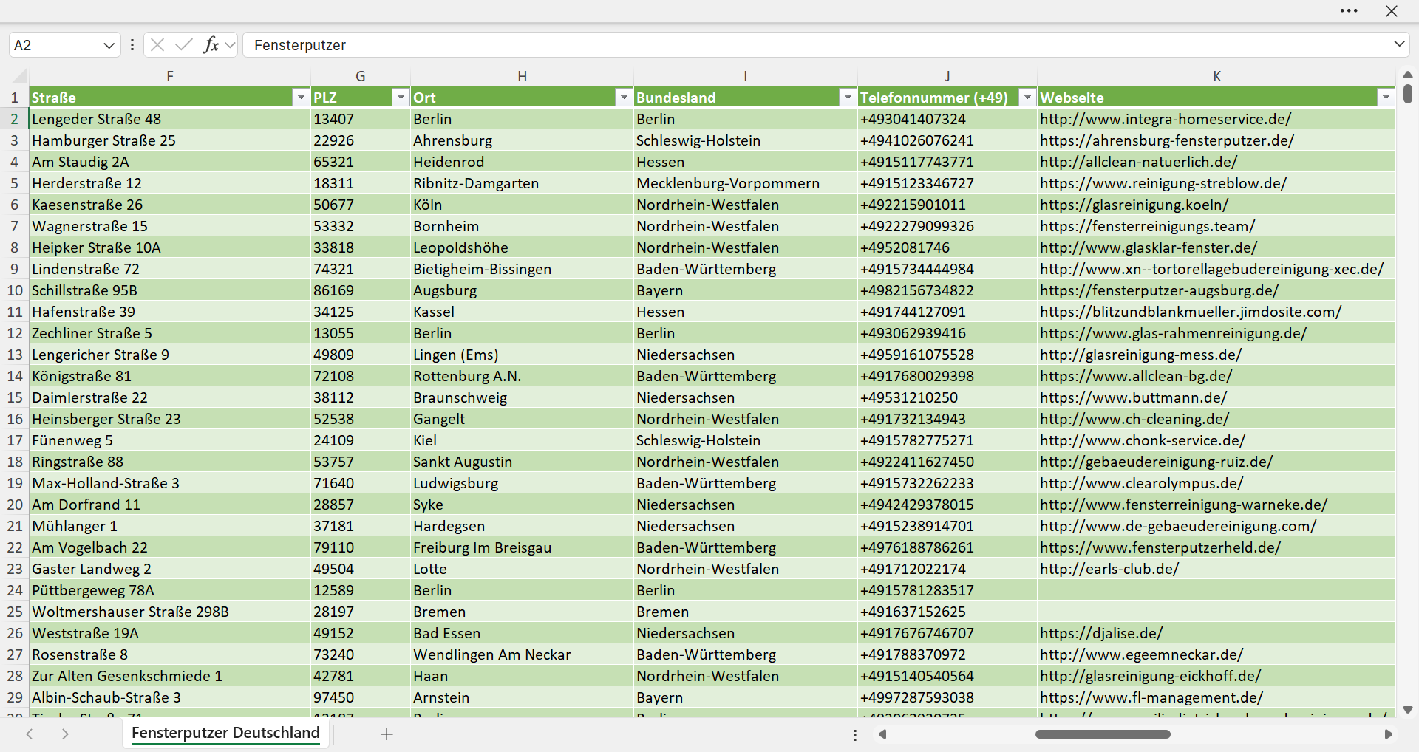The width and height of the screenshot is (1419, 752).
Task: Open the Insert Function fx button
Action: click(x=211, y=45)
